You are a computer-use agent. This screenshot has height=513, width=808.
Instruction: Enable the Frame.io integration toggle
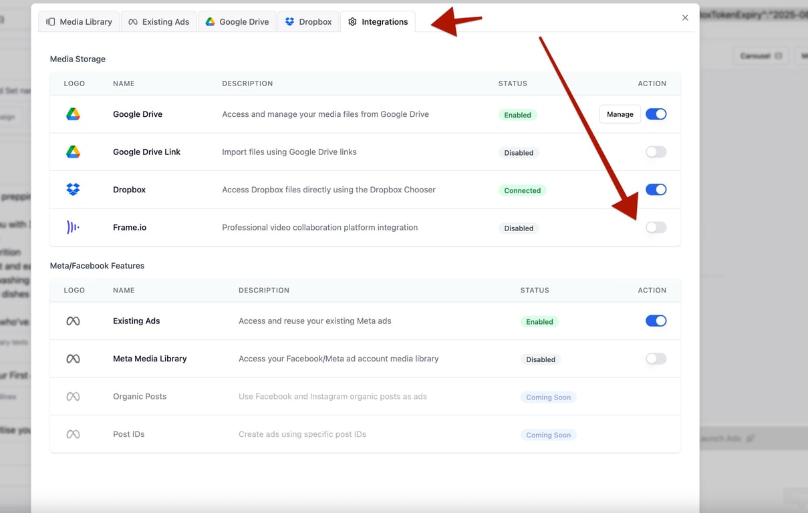point(656,228)
